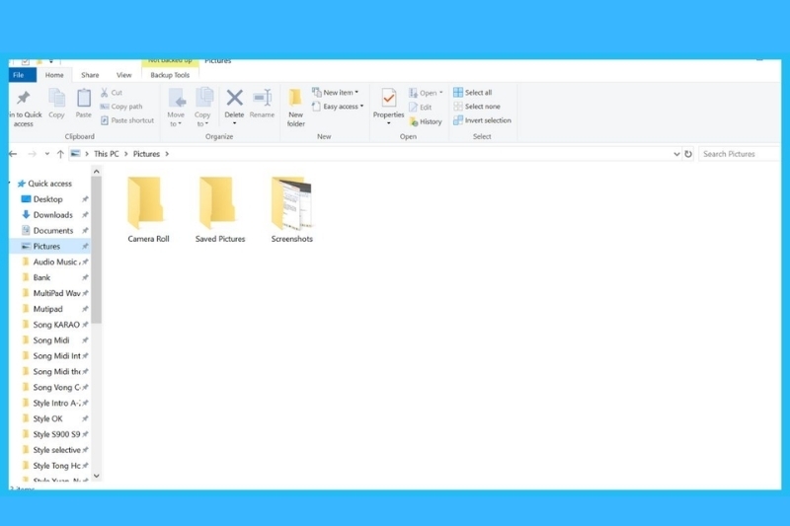Viewport: 790px width, 526px height.
Task: Select the Camera Roll folder
Action: tap(148, 209)
